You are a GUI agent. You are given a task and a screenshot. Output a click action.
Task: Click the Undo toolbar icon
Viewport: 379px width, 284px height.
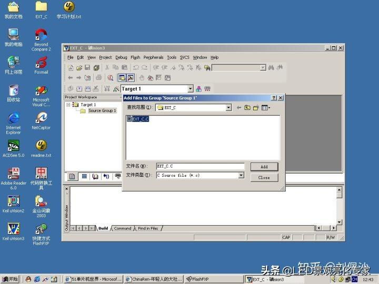pyautogui.click(x=136, y=68)
